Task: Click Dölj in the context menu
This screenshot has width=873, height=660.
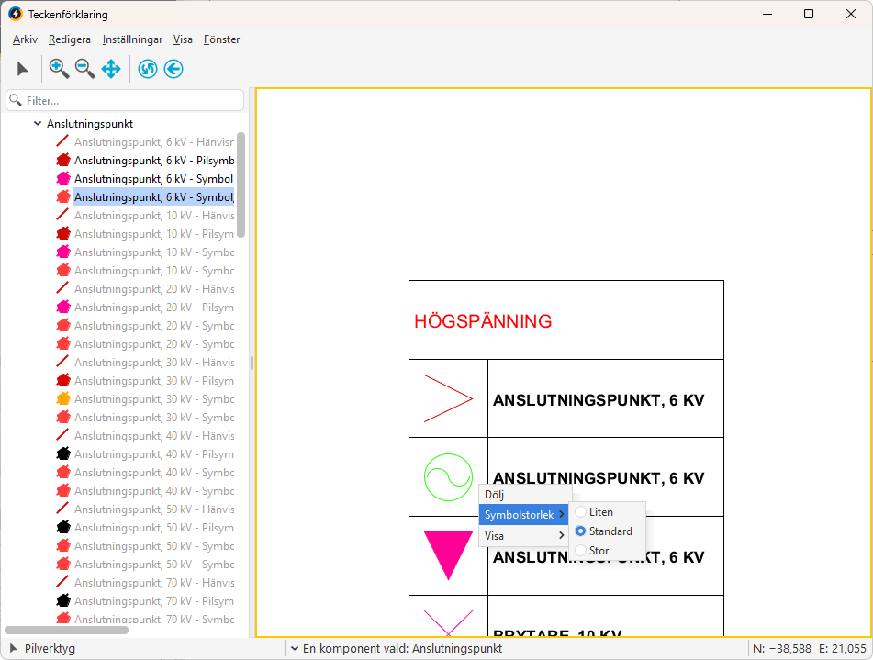Action: 495,495
